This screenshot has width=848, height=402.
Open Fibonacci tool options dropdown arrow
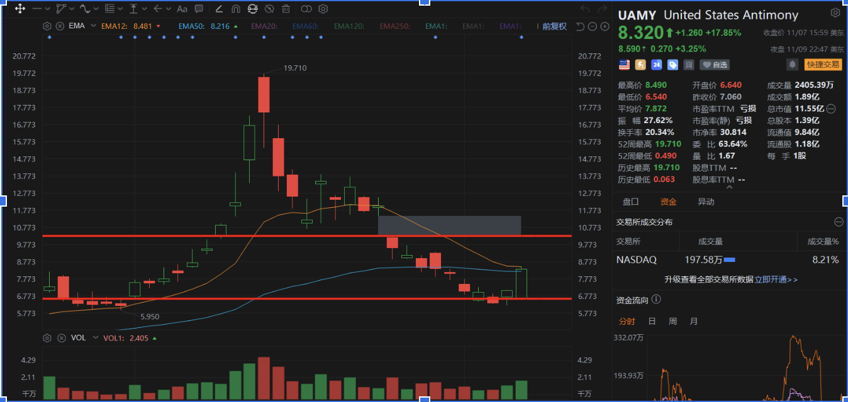[x=121, y=9]
